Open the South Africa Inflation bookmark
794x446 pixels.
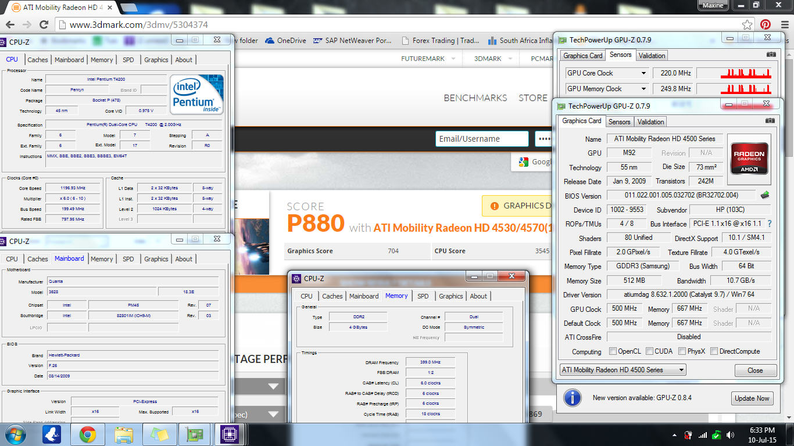tap(521, 41)
